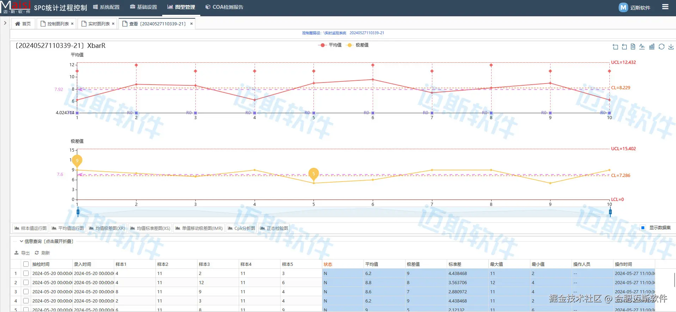Click the 导出 export button

pos(22,253)
